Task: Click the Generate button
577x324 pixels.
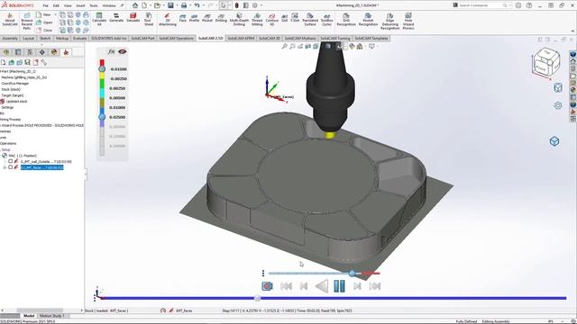Action: tap(116, 17)
